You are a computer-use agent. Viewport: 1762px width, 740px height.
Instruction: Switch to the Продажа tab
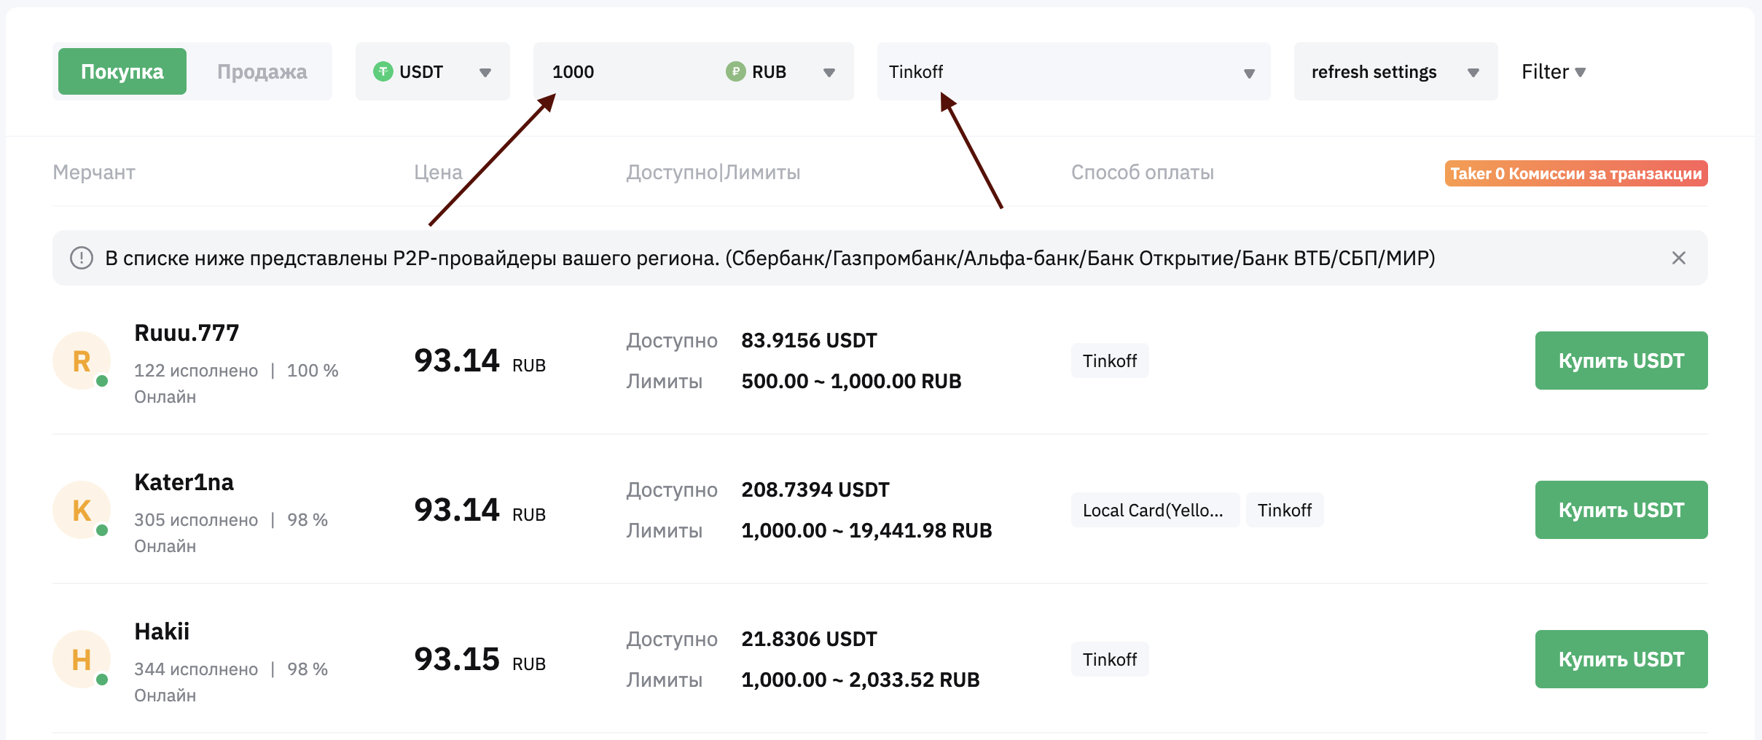point(262,71)
